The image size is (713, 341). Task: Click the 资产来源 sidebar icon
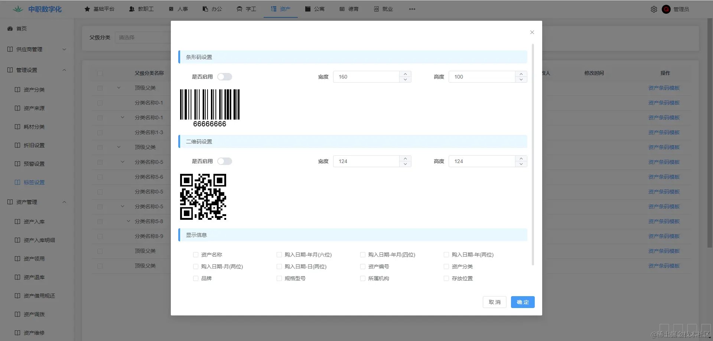tap(17, 108)
